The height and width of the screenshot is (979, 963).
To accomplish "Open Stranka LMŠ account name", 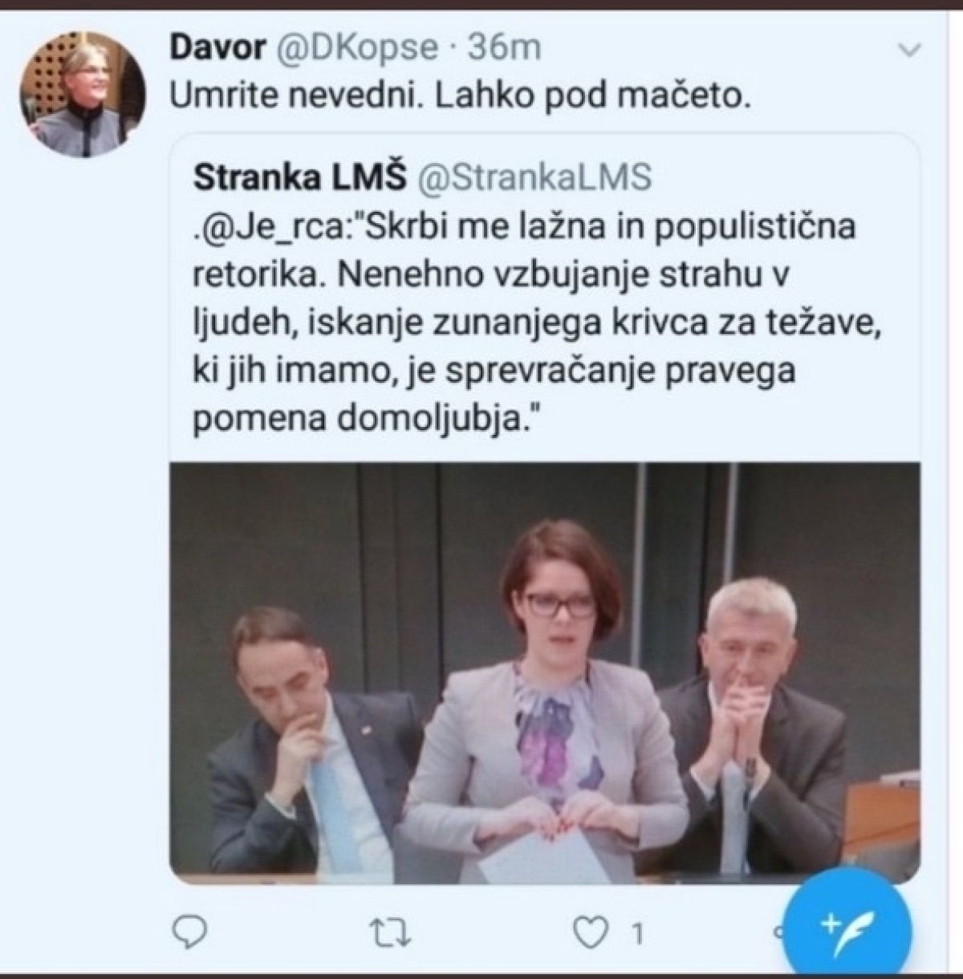I will (300, 178).
